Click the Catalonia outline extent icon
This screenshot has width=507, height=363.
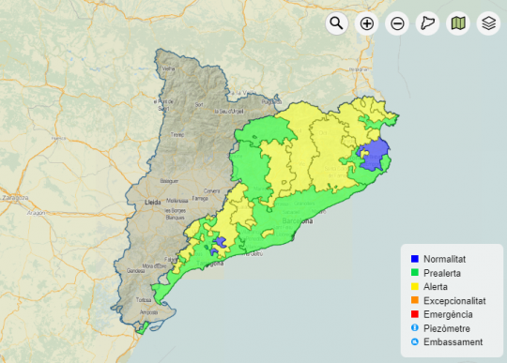(x=427, y=23)
